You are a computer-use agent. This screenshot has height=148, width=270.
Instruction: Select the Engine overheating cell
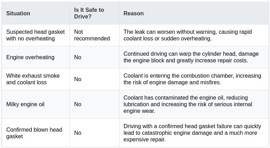30,57
